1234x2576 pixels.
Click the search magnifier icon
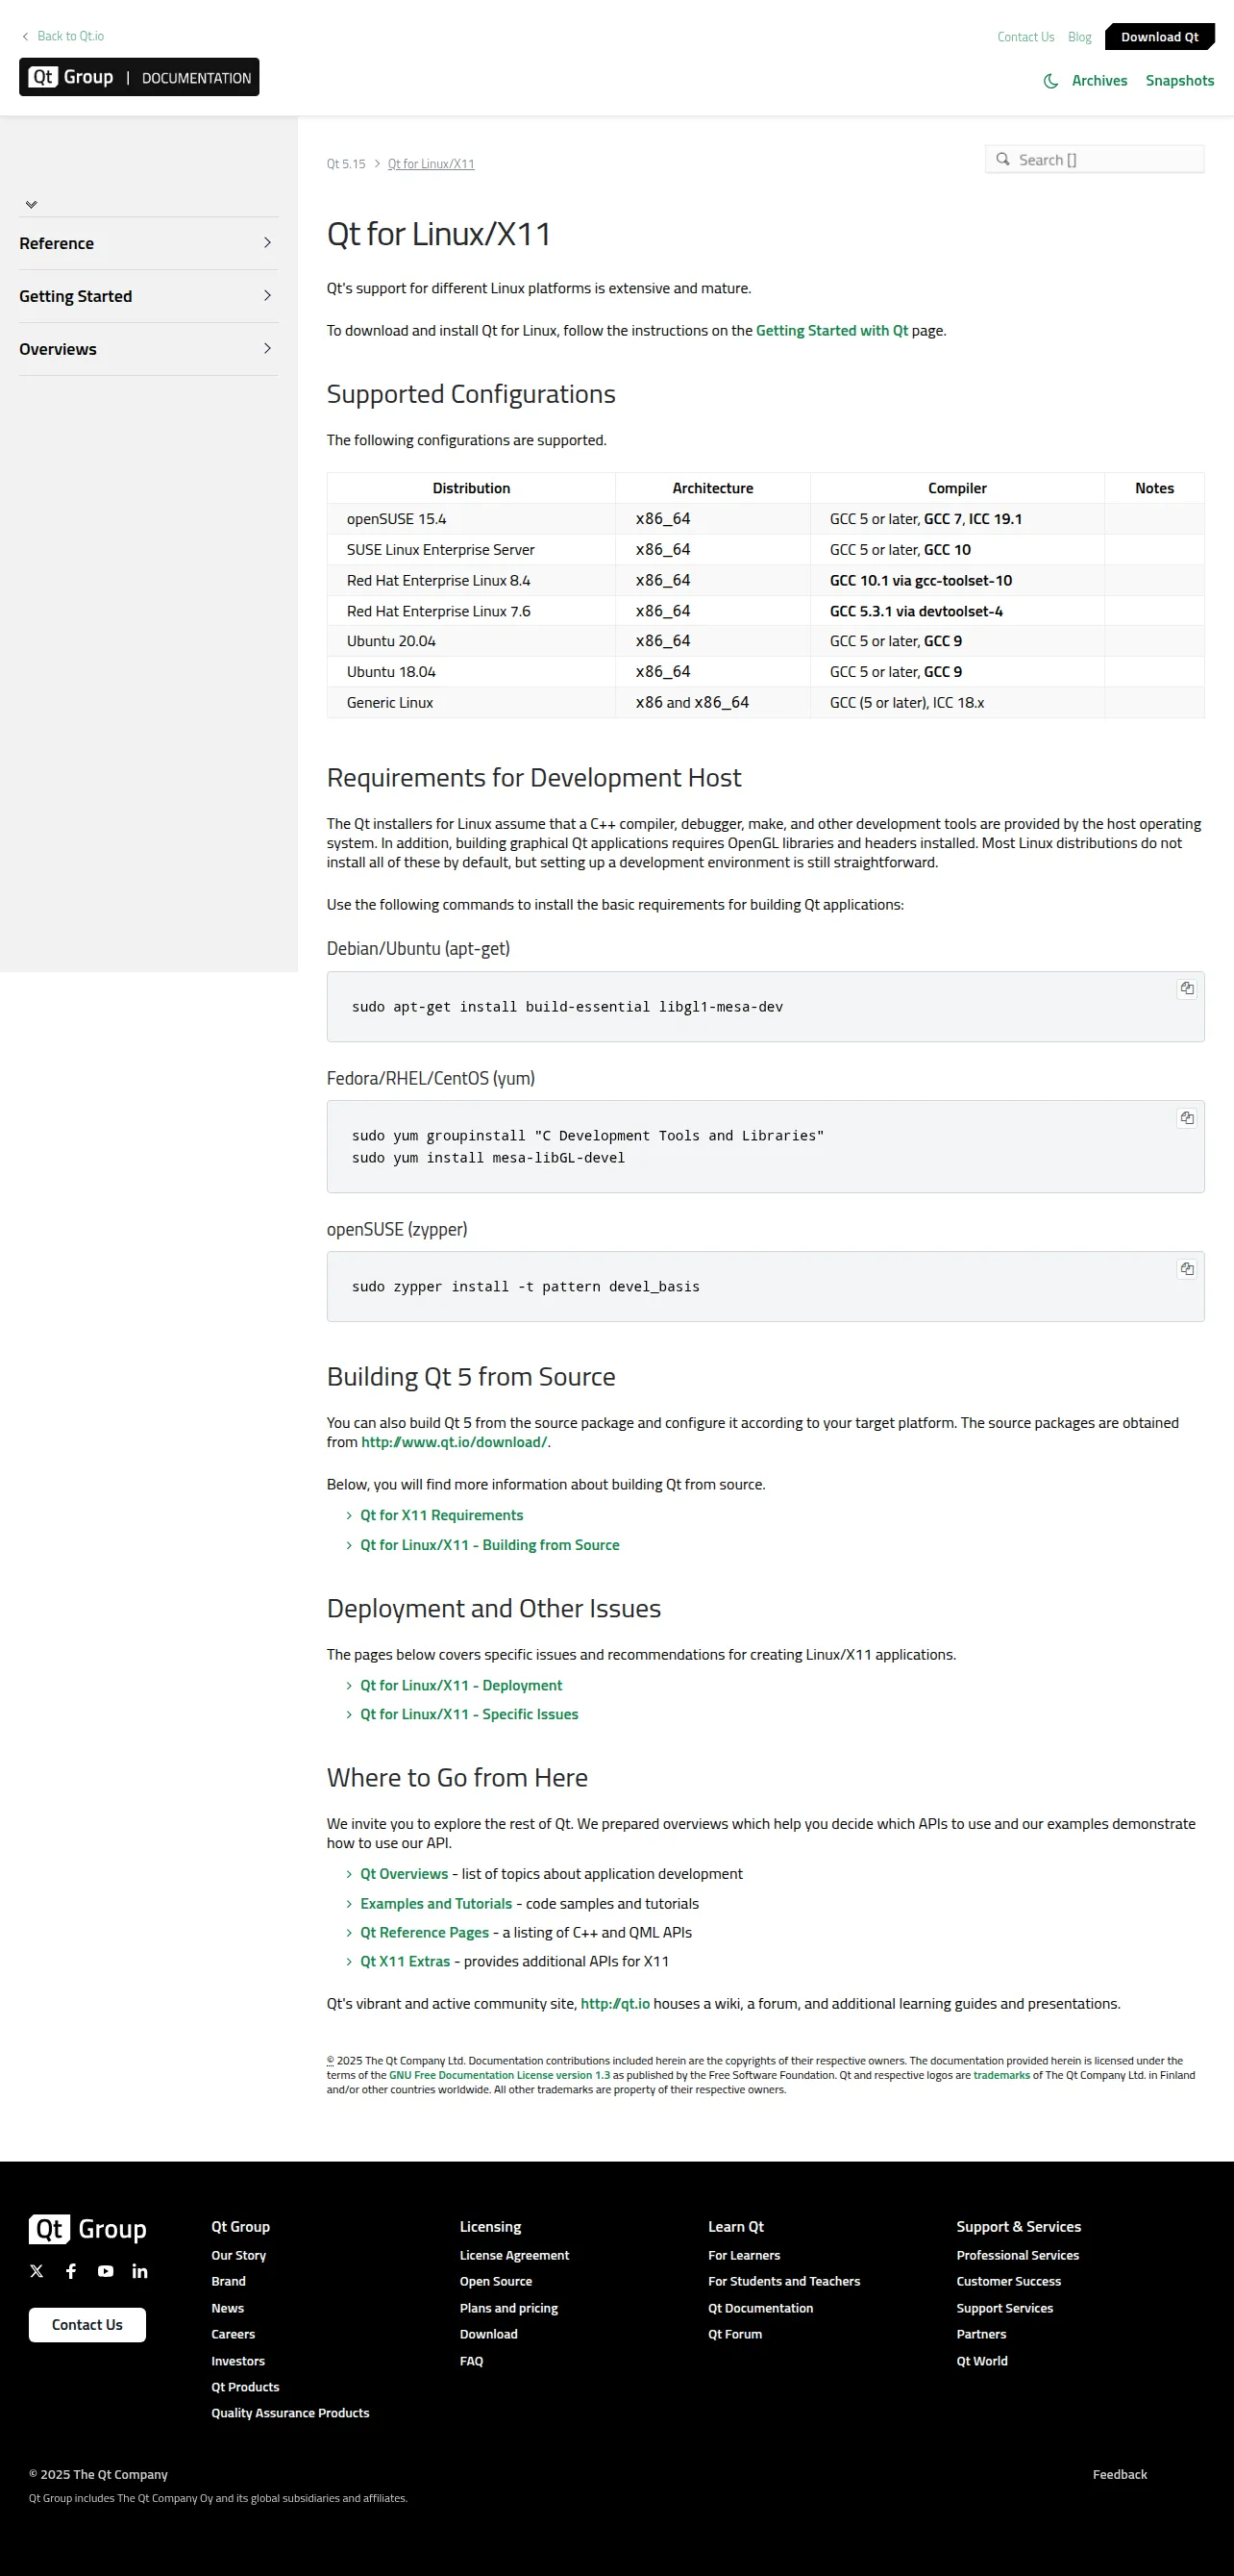click(x=1002, y=159)
